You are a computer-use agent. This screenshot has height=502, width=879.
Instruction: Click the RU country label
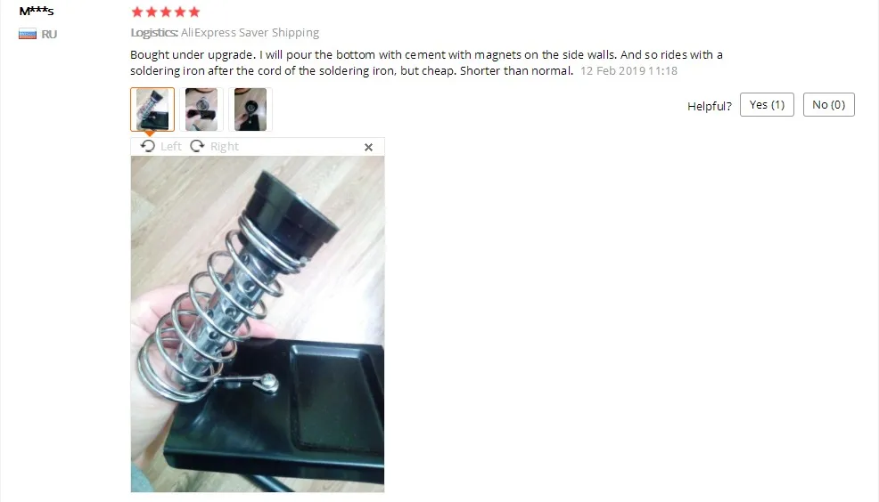pos(49,34)
